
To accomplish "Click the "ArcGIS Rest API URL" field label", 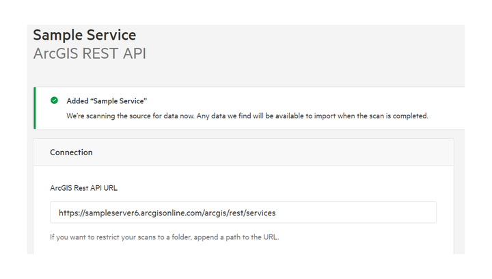I will point(89,187).
